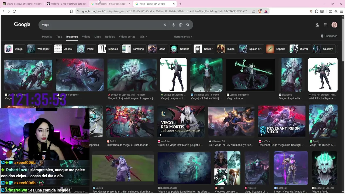Reload the current page

[14, 11]
